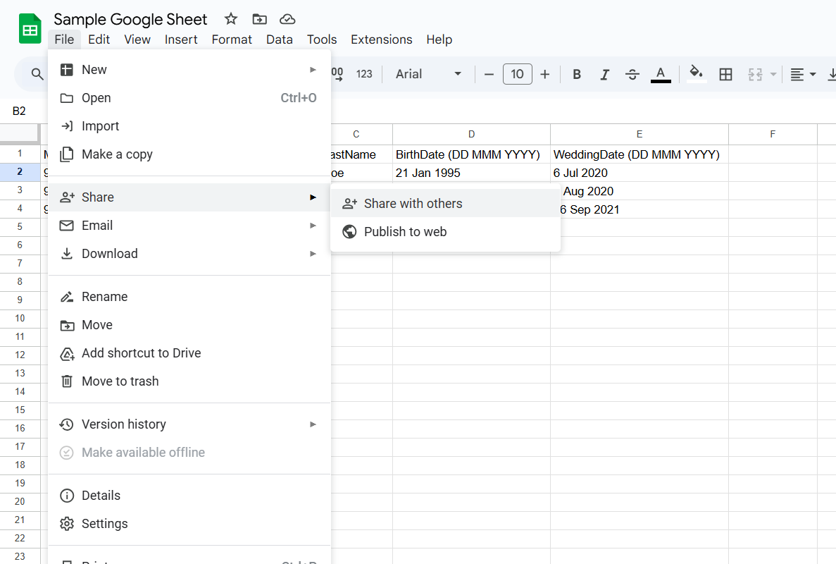Select Publish to web

[445, 232]
